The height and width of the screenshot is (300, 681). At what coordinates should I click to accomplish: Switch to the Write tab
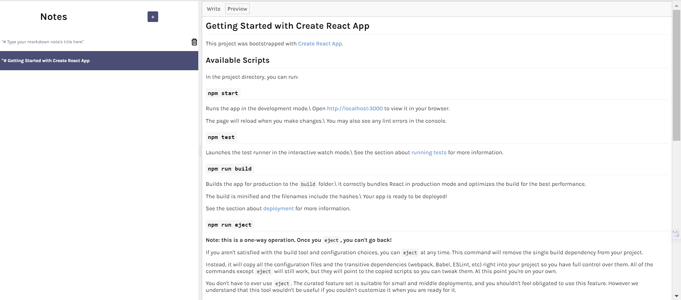click(x=214, y=9)
